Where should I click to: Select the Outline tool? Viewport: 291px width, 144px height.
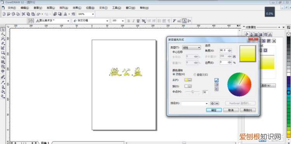click(3, 87)
